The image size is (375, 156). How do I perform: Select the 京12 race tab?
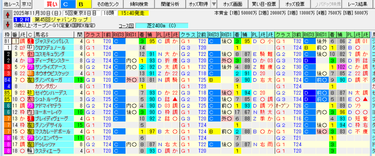point(26,4)
